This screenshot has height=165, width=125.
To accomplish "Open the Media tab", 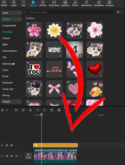I will click(4, 3).
